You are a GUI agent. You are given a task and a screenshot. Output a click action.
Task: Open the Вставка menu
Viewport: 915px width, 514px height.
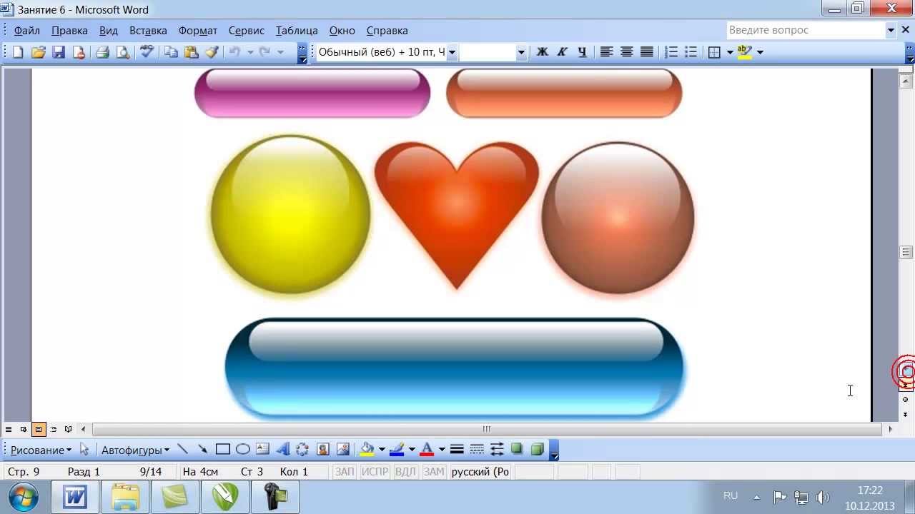[x=148, y=31]
